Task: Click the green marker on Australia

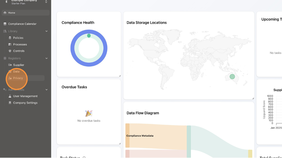Action: 232,77
